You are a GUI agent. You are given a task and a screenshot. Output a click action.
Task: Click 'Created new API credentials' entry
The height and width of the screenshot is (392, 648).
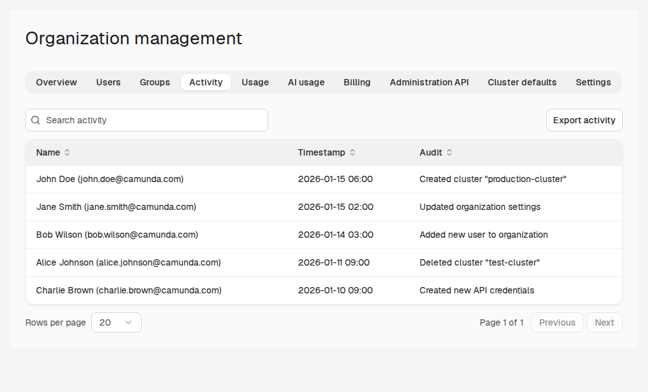coord(477,290)
